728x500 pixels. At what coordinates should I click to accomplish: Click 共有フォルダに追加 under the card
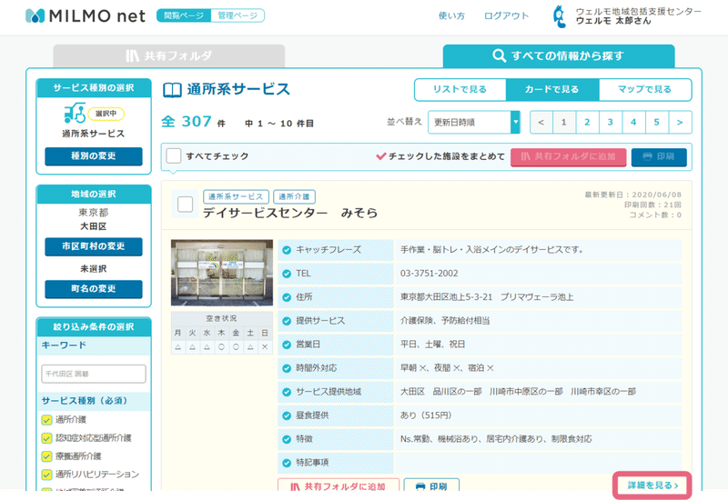tap(339, 485)
